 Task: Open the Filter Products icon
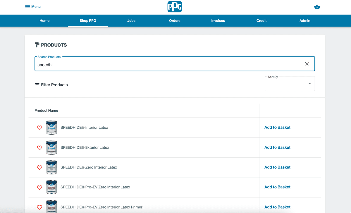37,85
